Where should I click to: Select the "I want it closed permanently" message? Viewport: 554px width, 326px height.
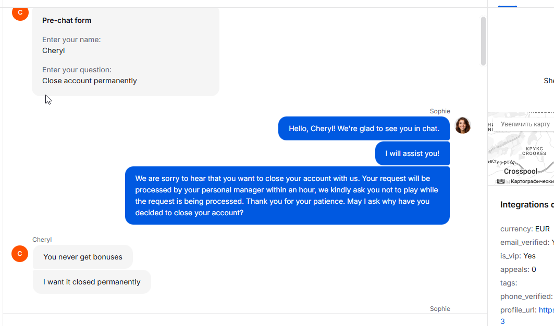(x=92, y=282)
